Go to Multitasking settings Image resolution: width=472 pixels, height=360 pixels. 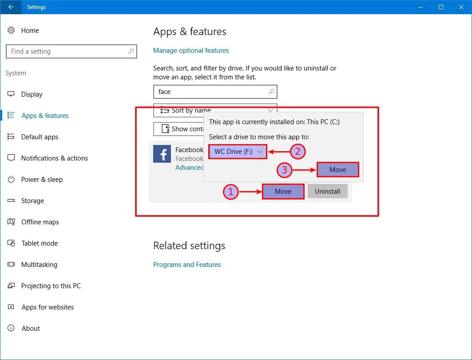[x=39, y=265]
